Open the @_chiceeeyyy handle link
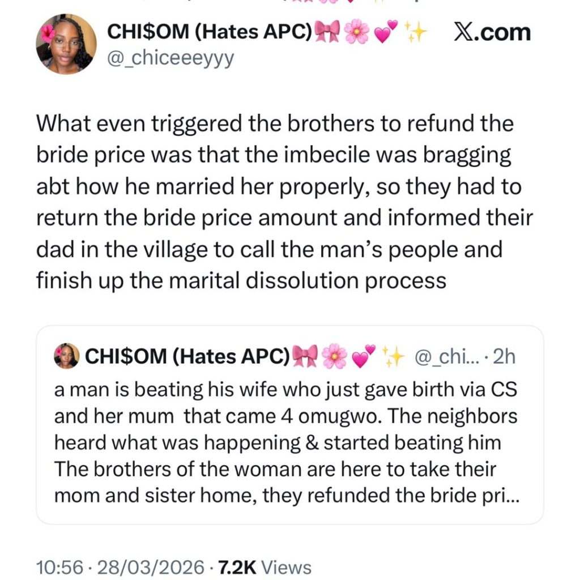 click(170, 58)
